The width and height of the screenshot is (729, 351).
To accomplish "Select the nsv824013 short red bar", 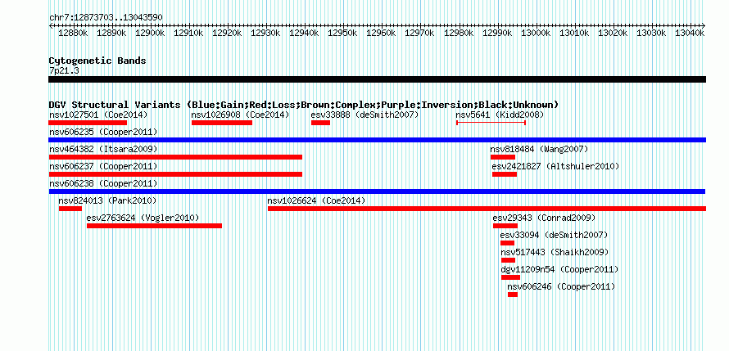I will click(70, 209).
